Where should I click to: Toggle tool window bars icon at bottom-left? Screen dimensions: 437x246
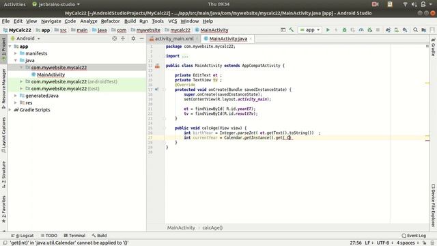tap(5, 243)
